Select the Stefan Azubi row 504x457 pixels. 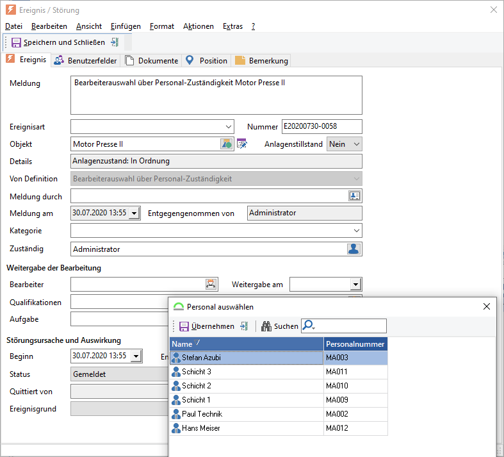(x=279, y=358)
